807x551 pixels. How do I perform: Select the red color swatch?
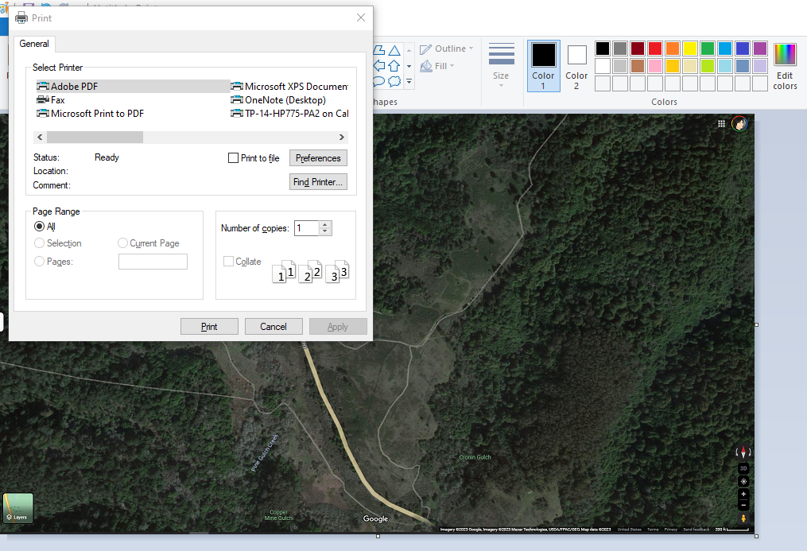coord(655,47)
